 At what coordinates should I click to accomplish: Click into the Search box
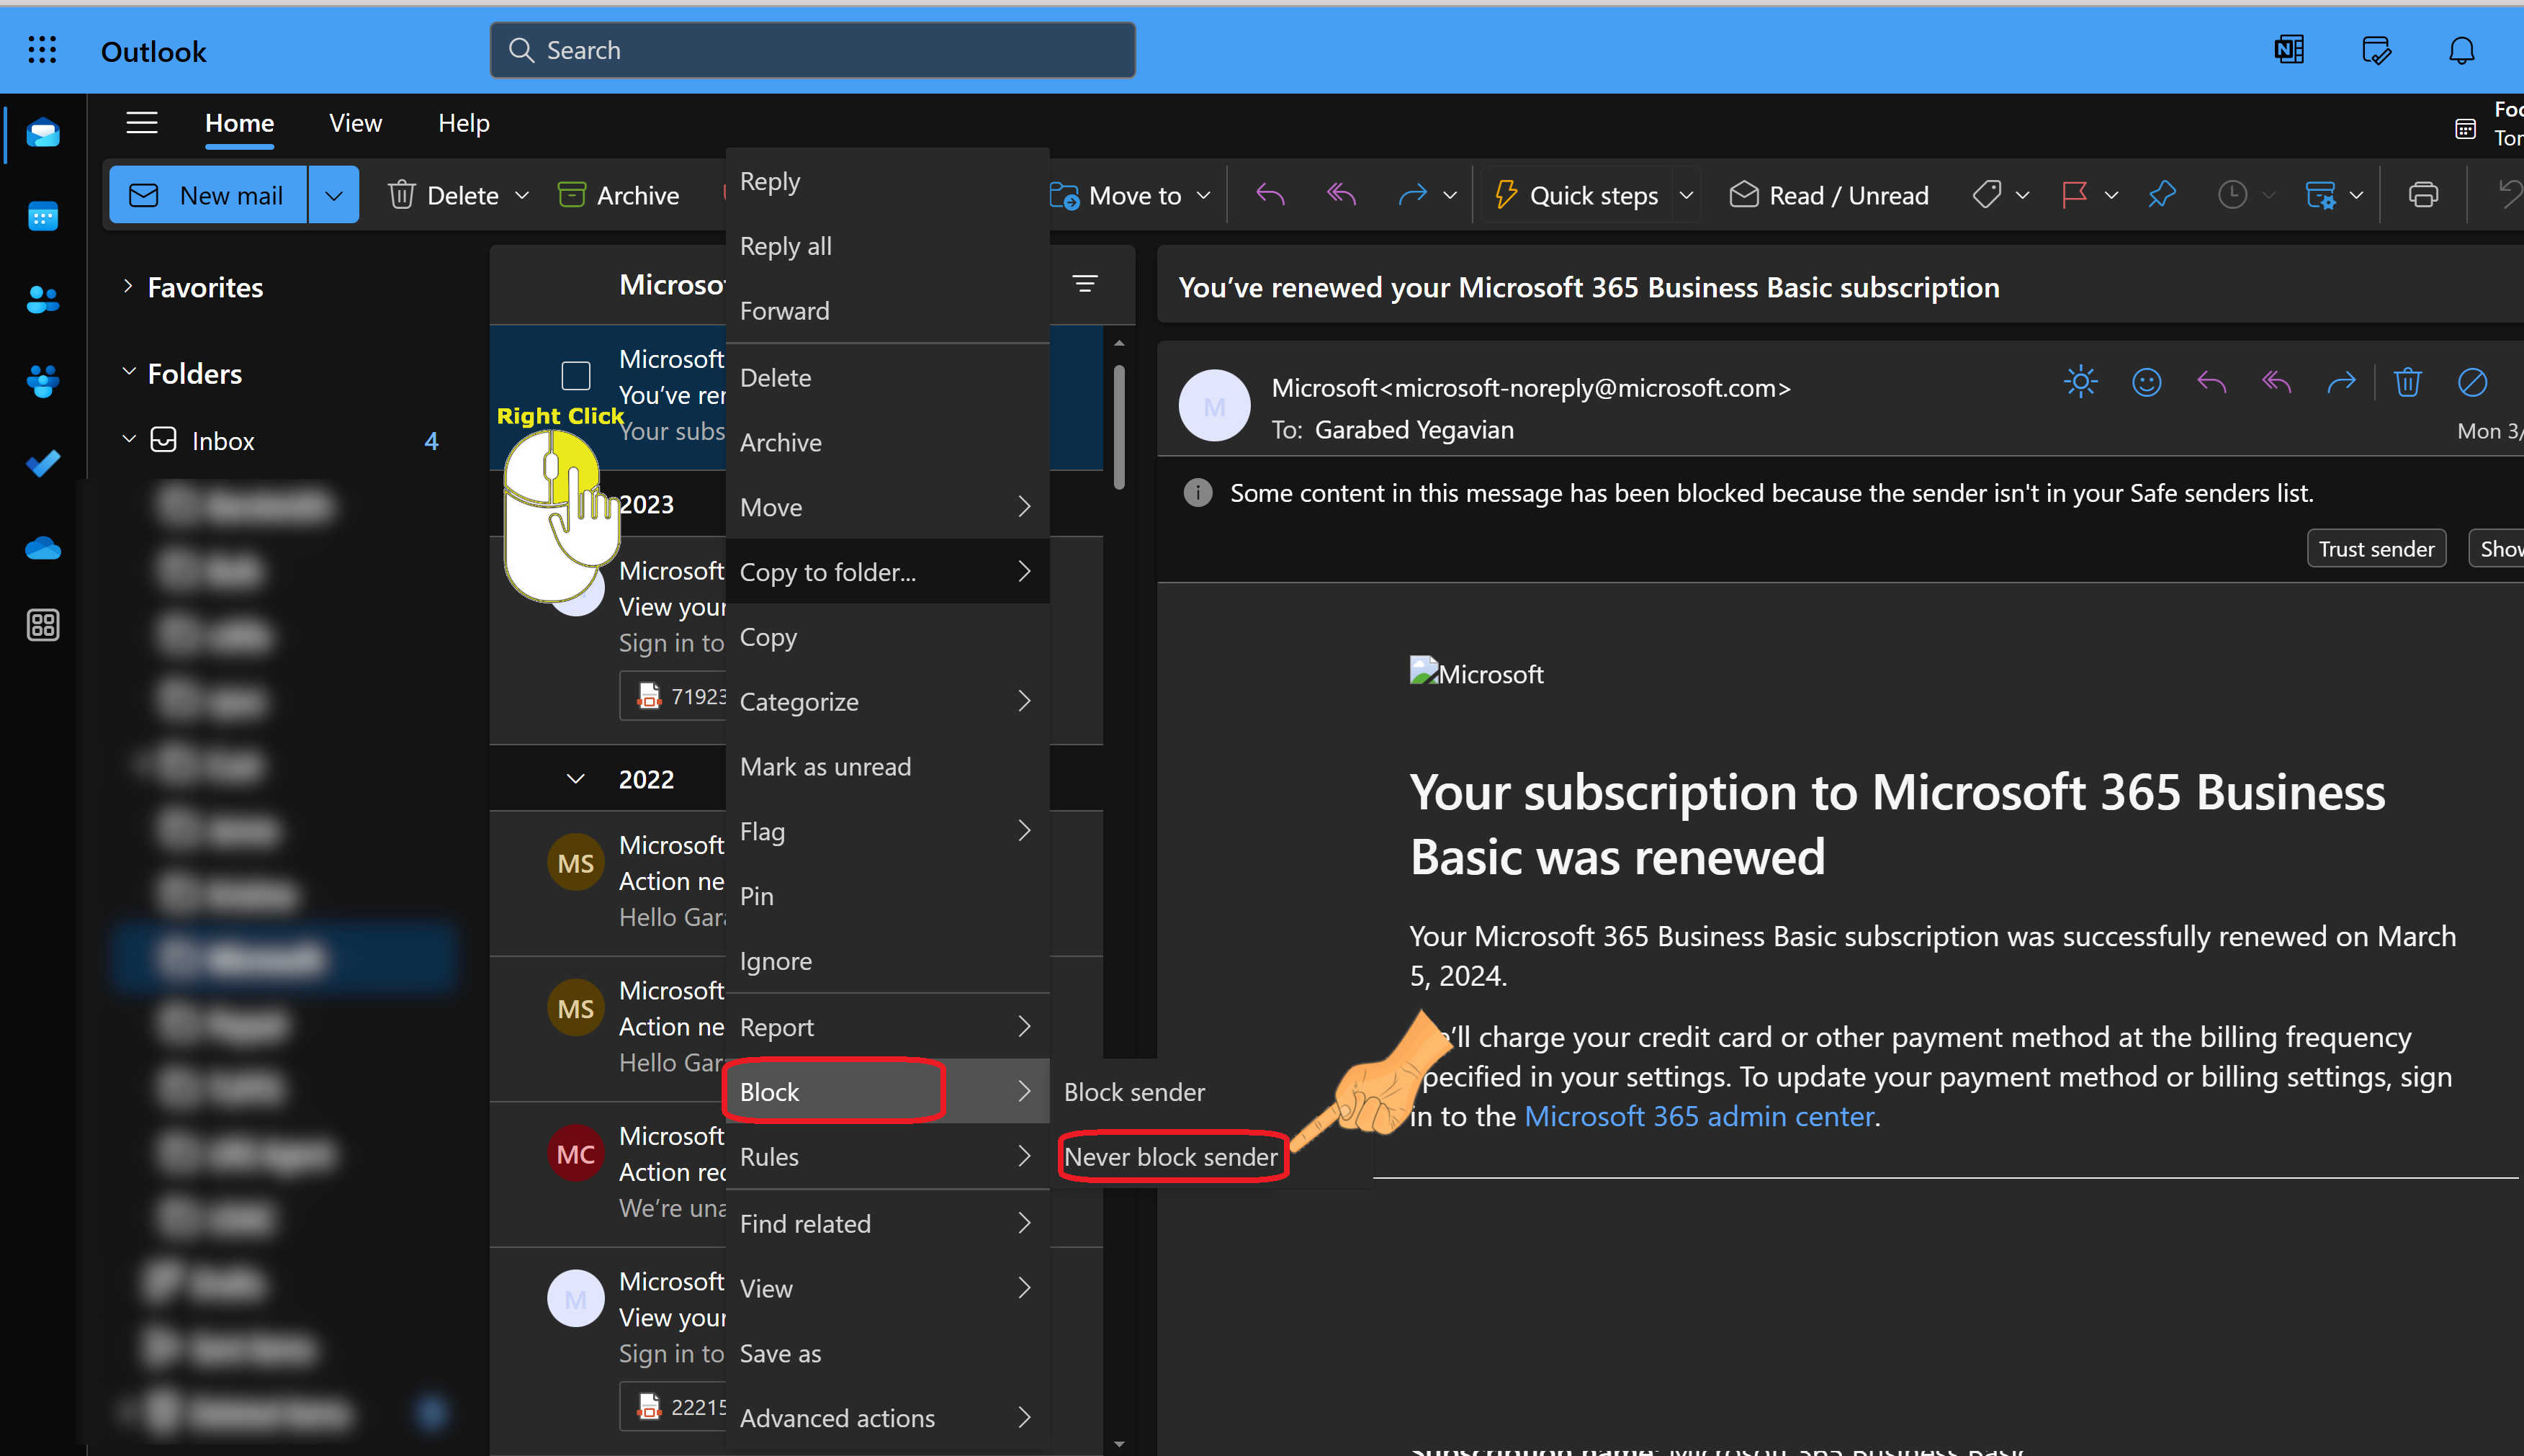[x=812, y=50]
